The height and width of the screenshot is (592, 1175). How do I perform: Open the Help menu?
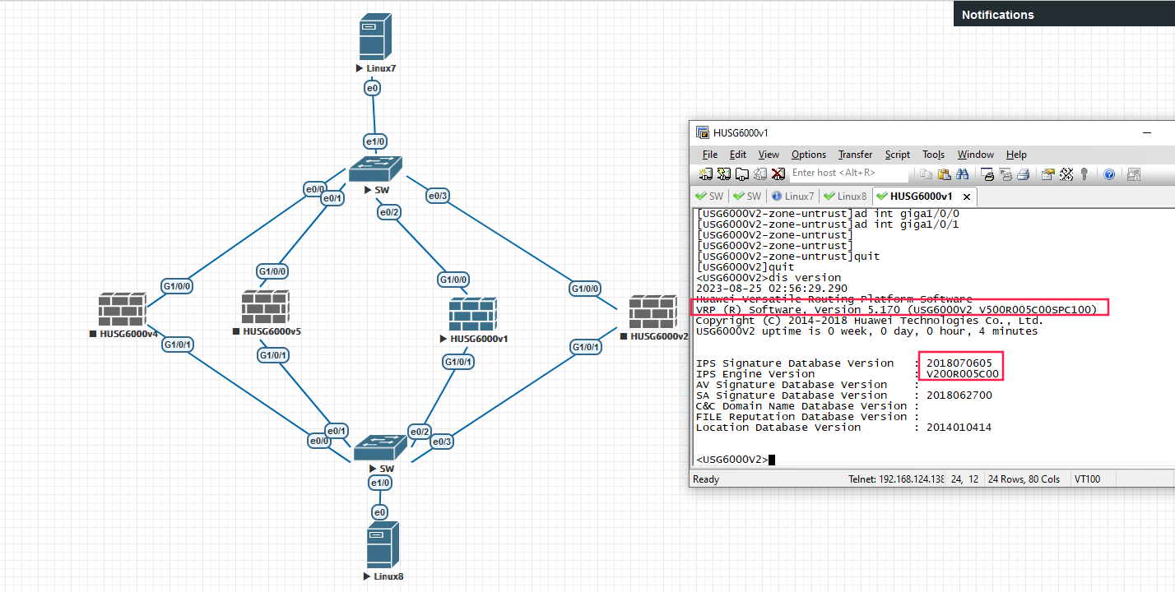[1016, 155]
